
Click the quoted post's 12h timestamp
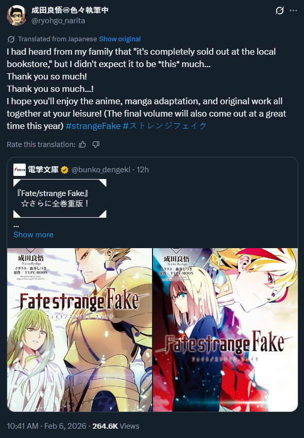143,170
